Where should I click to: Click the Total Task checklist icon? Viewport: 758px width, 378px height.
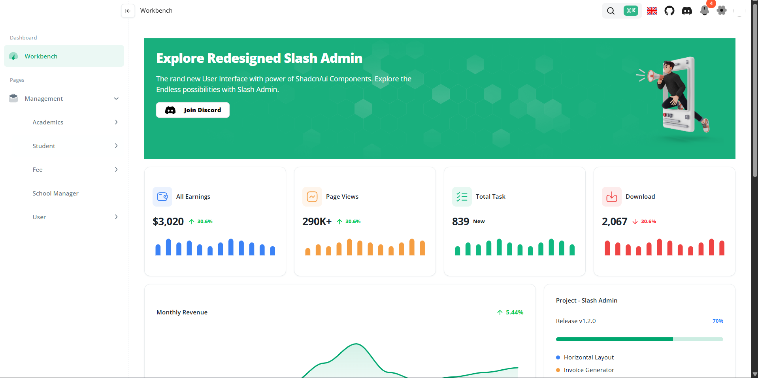click(462, 197)
